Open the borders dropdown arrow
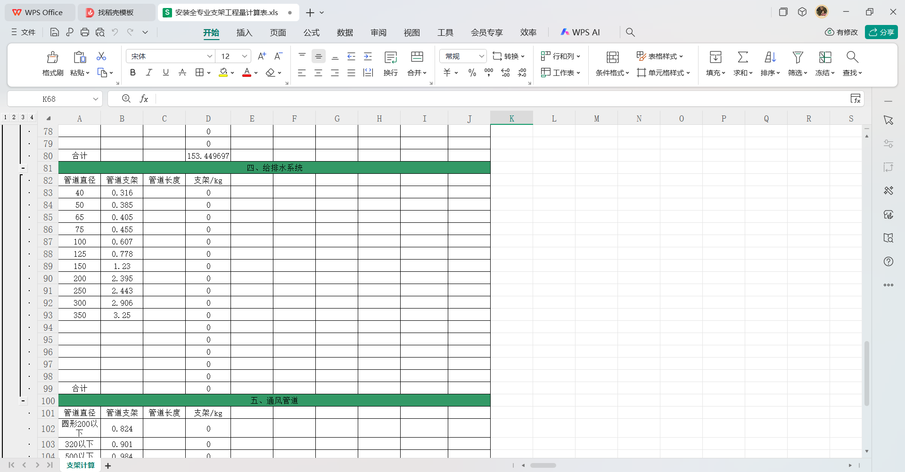Image resolution: width=905 pixels, height=472 pixels. [209, 73]
